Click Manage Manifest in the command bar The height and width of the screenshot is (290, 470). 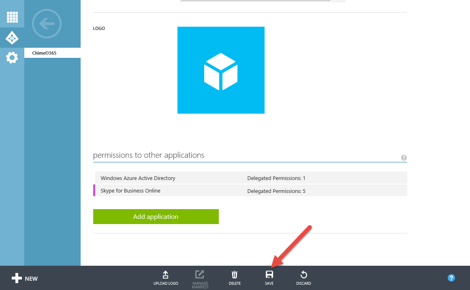click(200, 279)
